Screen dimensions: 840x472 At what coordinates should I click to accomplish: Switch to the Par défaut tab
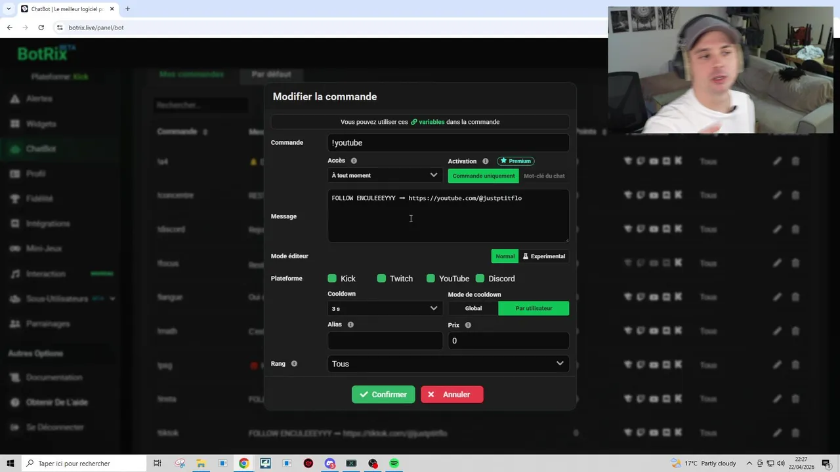(x=271, y=74)
